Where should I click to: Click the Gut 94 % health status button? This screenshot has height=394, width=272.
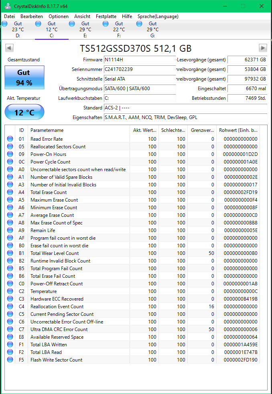(24, 77)
